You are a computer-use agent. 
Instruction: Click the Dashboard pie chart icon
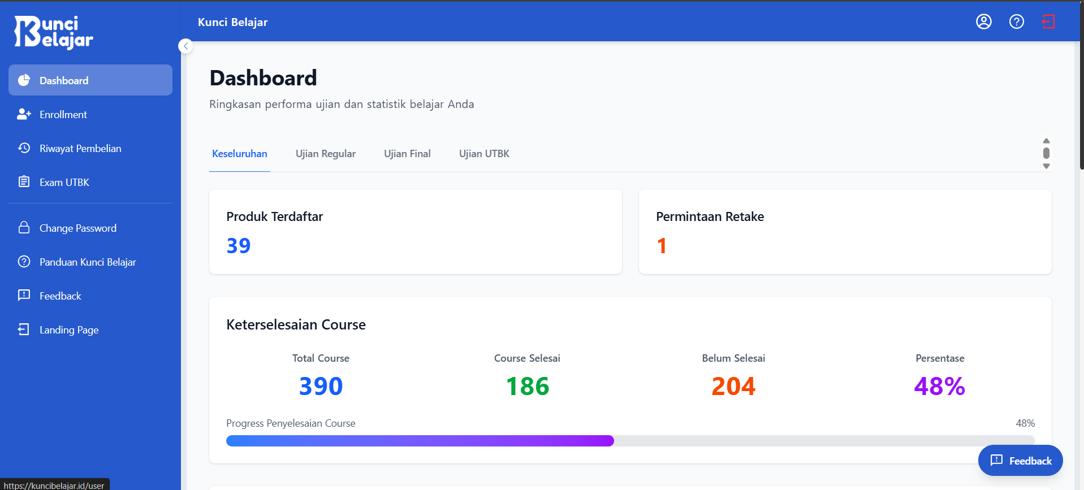[24, 80]
